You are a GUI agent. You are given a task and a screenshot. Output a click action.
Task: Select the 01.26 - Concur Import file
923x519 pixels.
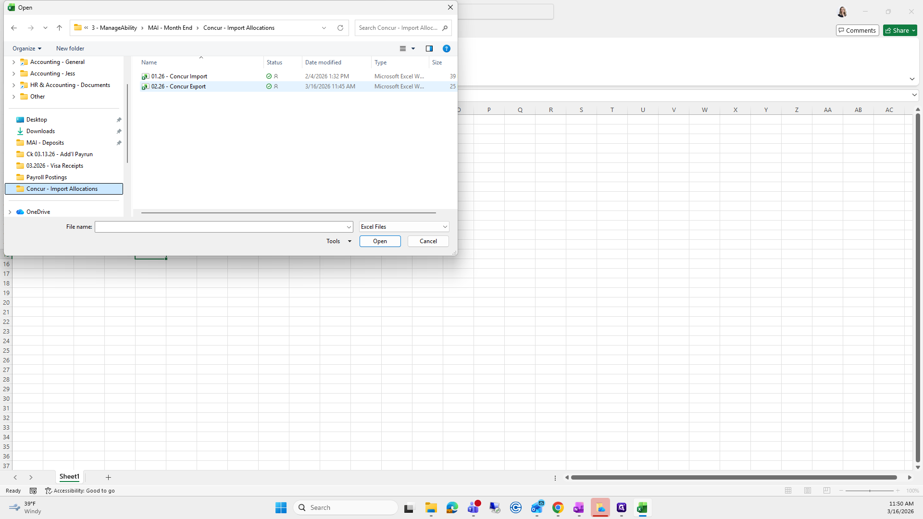[x=179, y=76]
